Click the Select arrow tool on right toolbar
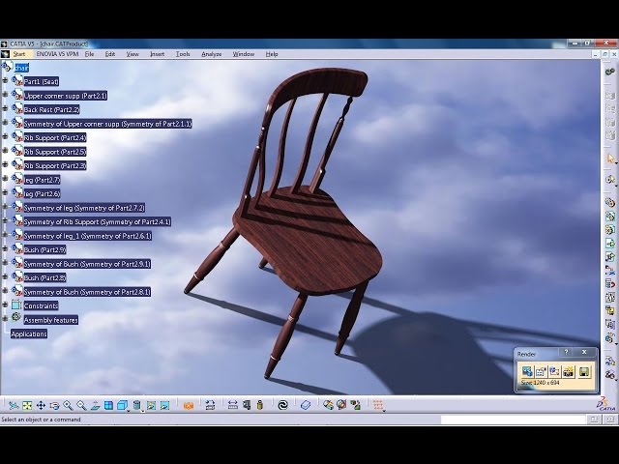Image resolution: width=619 pixels, height=464 pixels. (x=610, y=159)
